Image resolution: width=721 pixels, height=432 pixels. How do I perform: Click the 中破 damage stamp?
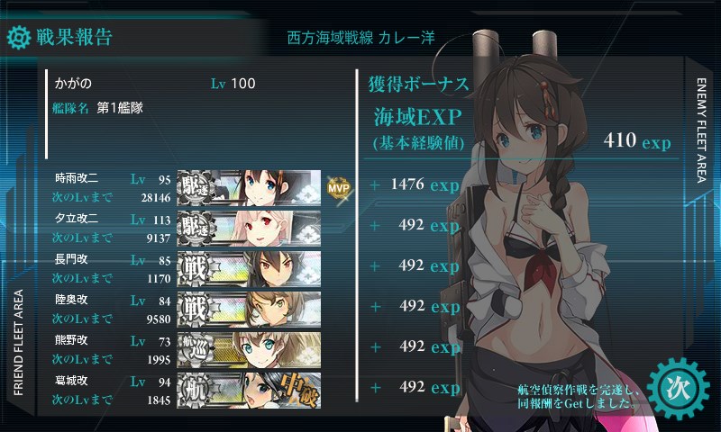coord(300,390)
